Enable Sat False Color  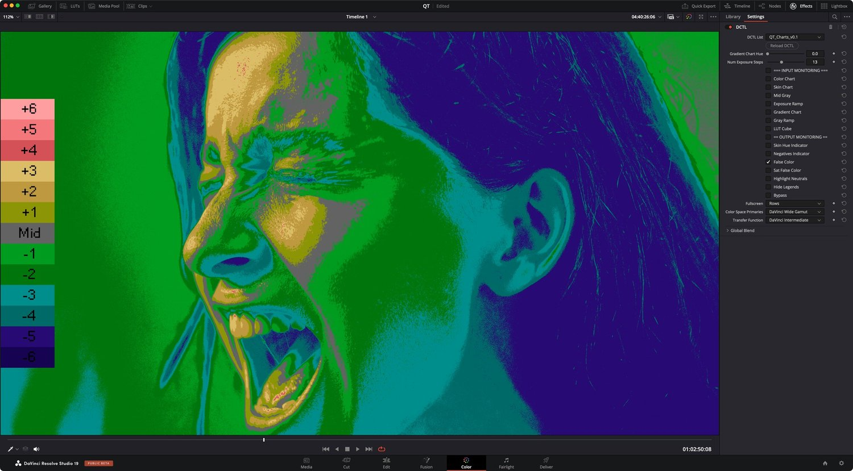pos(768,170)
